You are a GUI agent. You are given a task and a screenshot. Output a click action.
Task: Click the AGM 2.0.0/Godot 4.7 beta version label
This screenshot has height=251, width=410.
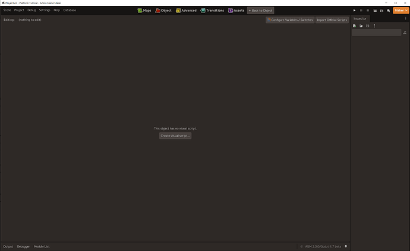coord(323,247)
